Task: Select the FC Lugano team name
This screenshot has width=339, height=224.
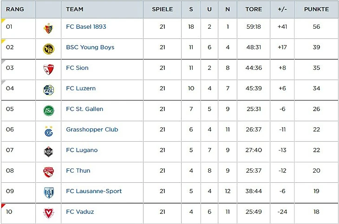Action: [x=82, y=150]
